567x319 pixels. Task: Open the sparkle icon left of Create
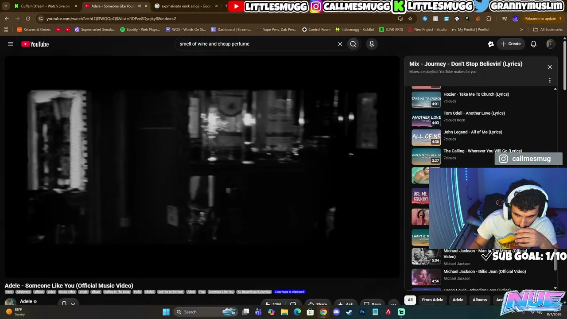pyautogui.click(x=491, y=44)
